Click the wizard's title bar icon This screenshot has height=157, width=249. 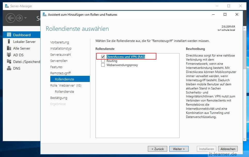(44, 15)
